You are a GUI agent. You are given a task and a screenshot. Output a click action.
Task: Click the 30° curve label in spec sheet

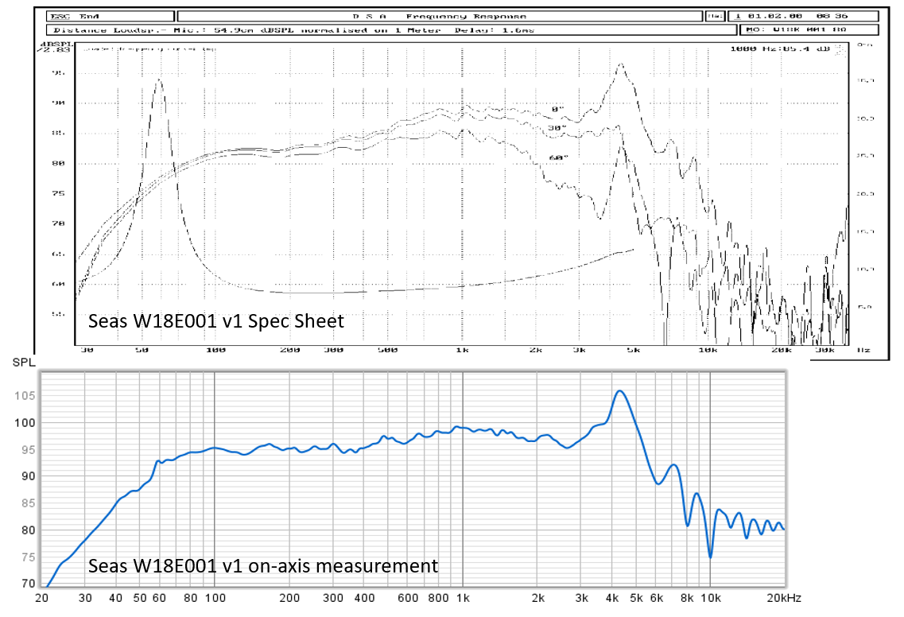[557, 128]
